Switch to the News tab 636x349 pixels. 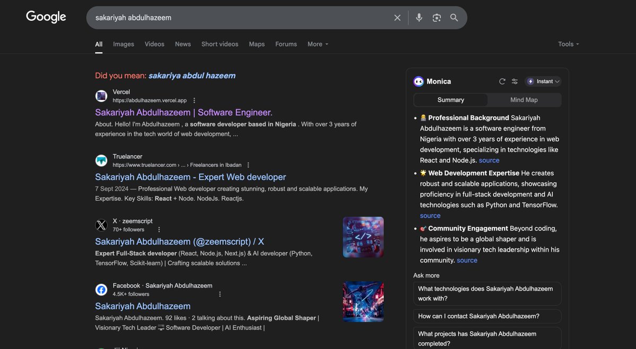pyautogui.click(x=183, y=44)
